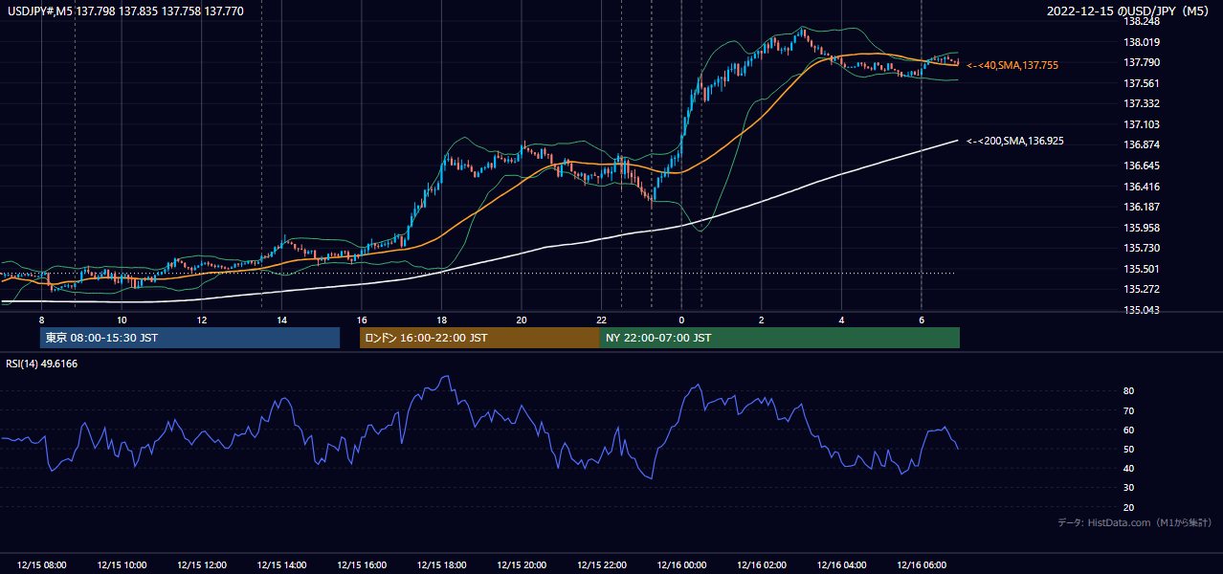The width and height of the screenshot is (1223, 574).
Task: Click RSI scale level 80
Action: [x=1128, y=391]
